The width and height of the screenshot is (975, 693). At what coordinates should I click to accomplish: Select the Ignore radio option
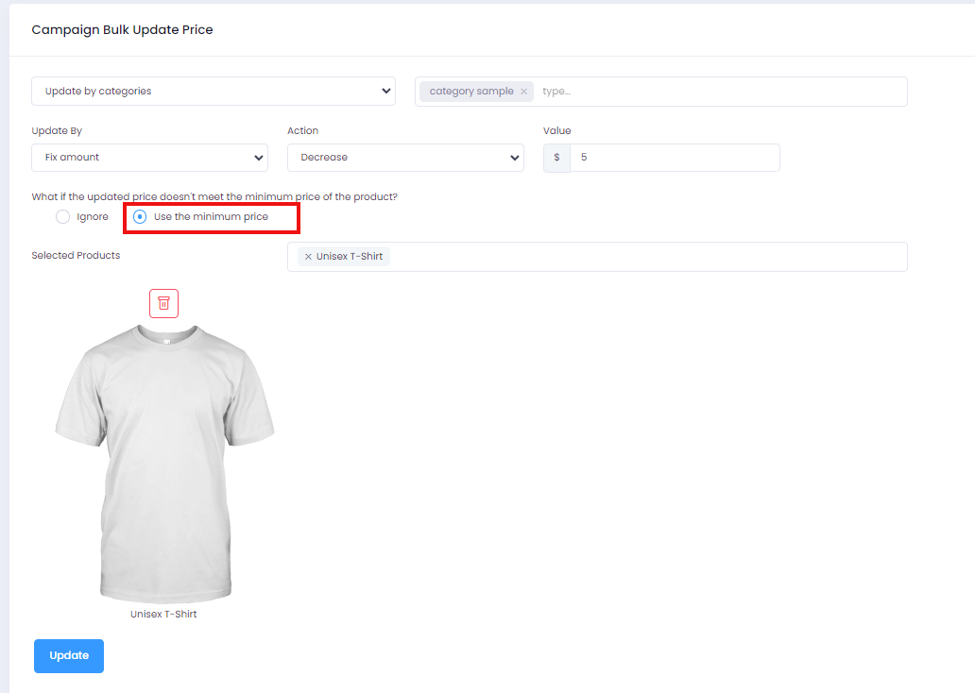[62, 216]
